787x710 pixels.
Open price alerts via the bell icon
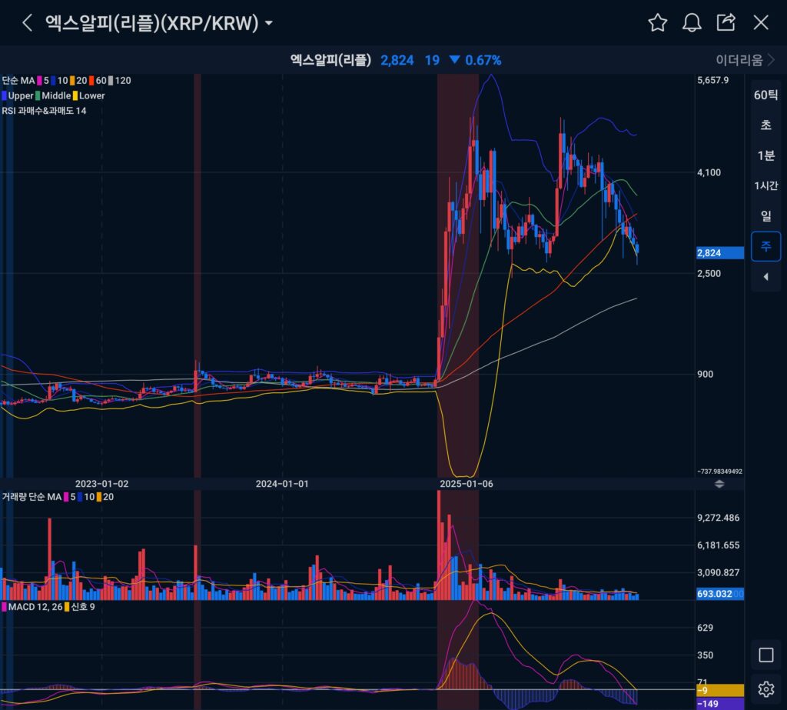(692, 22)
